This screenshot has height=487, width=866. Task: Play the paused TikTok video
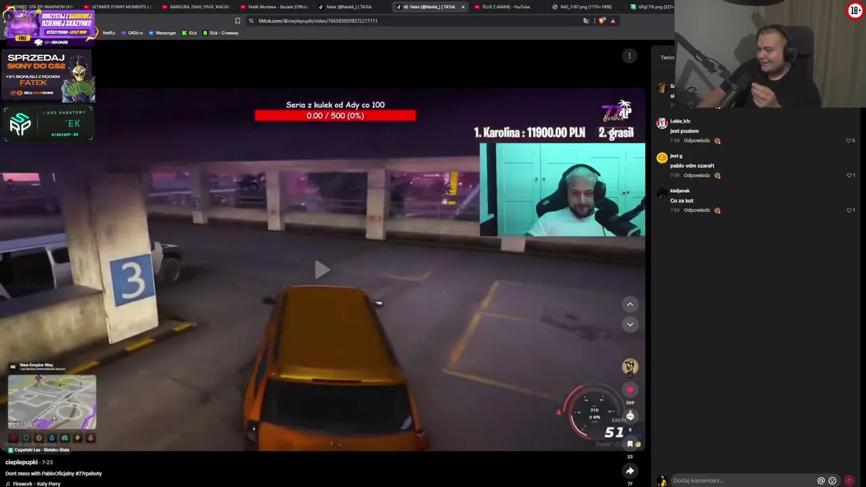322,270
